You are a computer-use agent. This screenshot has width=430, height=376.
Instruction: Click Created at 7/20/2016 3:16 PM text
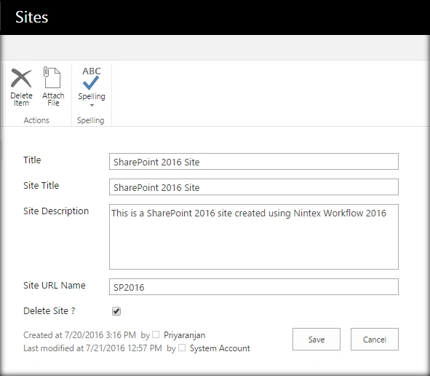[x=79, y=335]
